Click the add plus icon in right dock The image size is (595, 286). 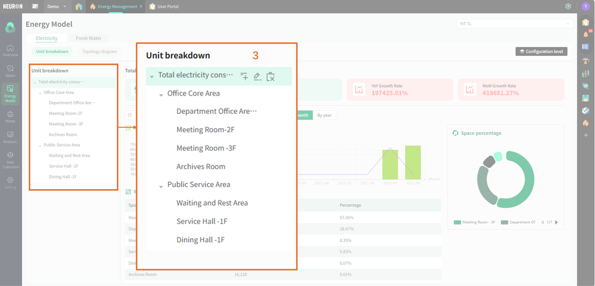tap(586, 135)
